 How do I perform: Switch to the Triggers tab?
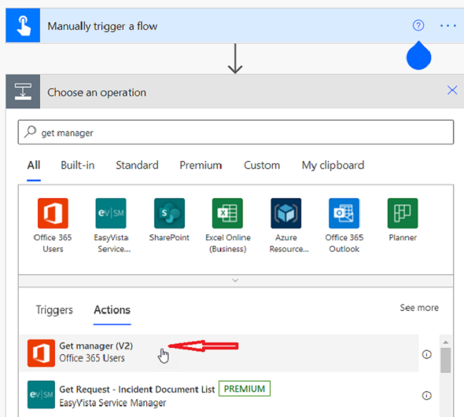(x=54, y=310)
